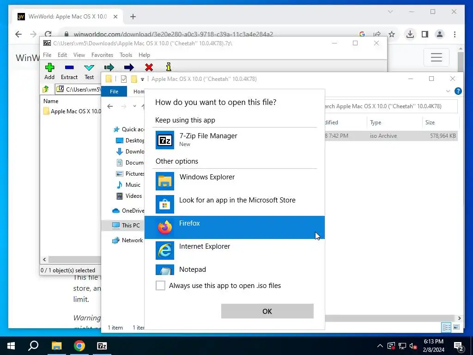Select OneDrive in Explorer sidebar
This screenshot has height=355, width=473.
coord(128,211)
